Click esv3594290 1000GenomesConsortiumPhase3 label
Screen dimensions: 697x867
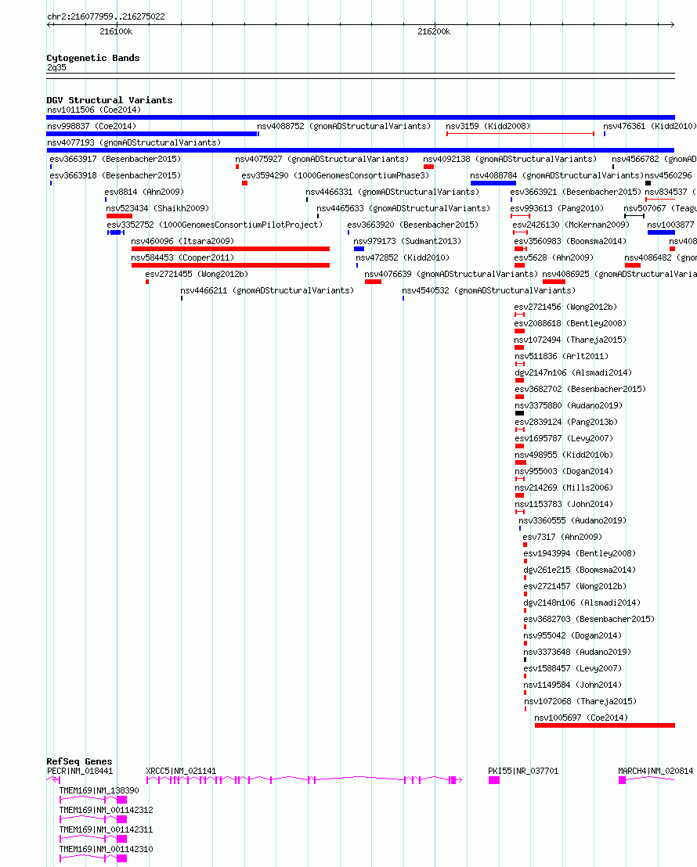pos(335,175)
